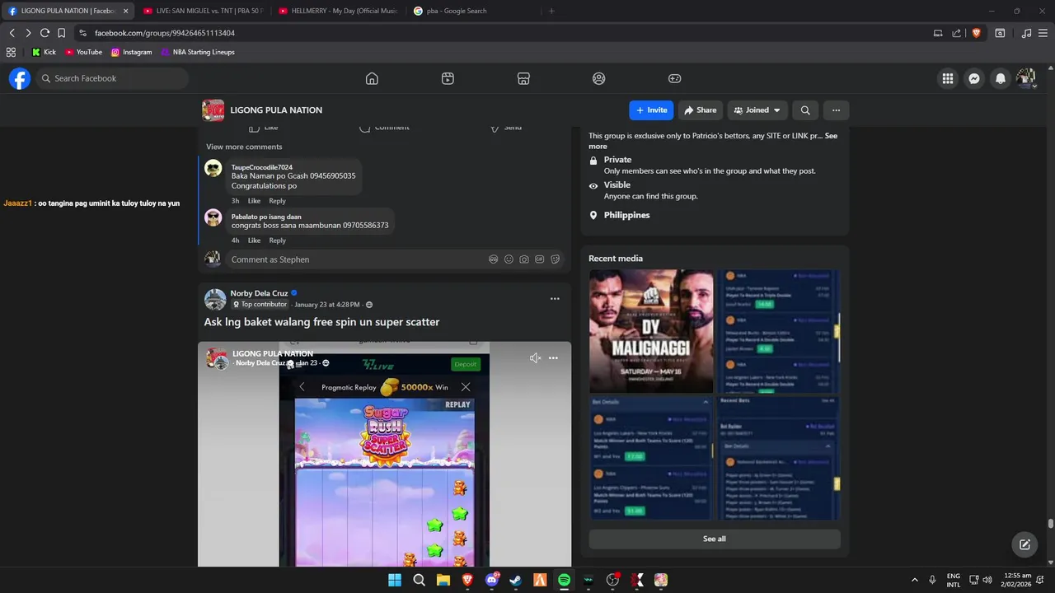Open the Dy vs Malignaggi media thumbnail
The height and width of the screenshot is (593, 1055).
pyautogui.click(x=651, y=331)
